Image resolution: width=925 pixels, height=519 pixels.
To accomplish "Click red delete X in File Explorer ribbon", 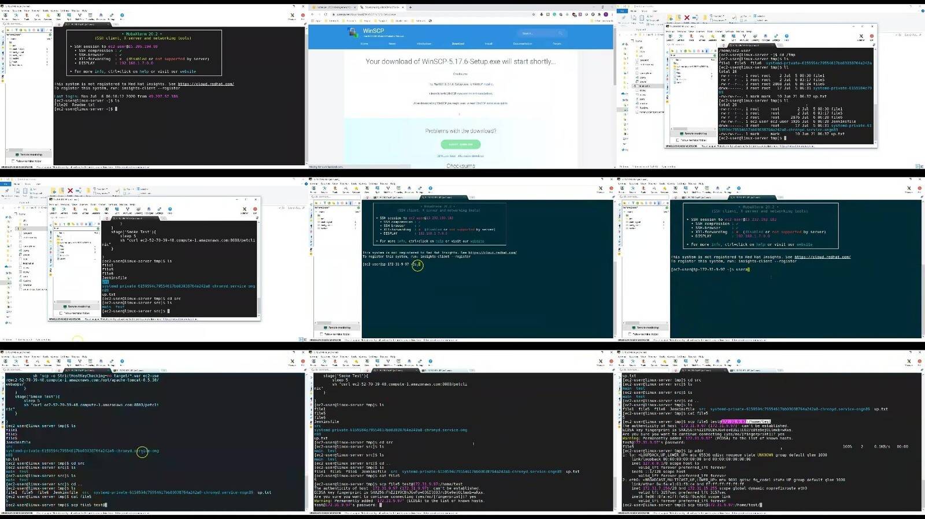I will [687, 18].
